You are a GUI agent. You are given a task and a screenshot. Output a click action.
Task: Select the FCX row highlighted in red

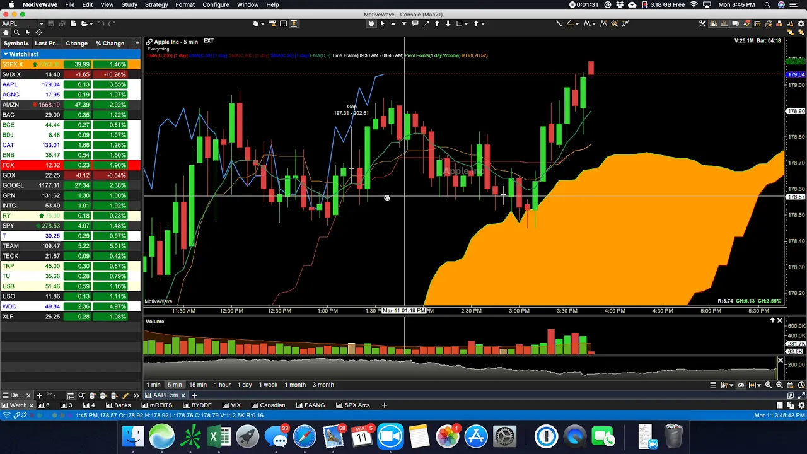71,165
